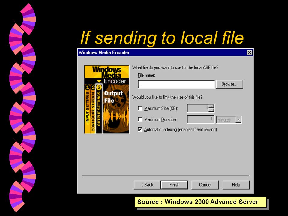
Task: Enable the Maximum Size (KB) checkbox
Action: [x=140, y=108]
